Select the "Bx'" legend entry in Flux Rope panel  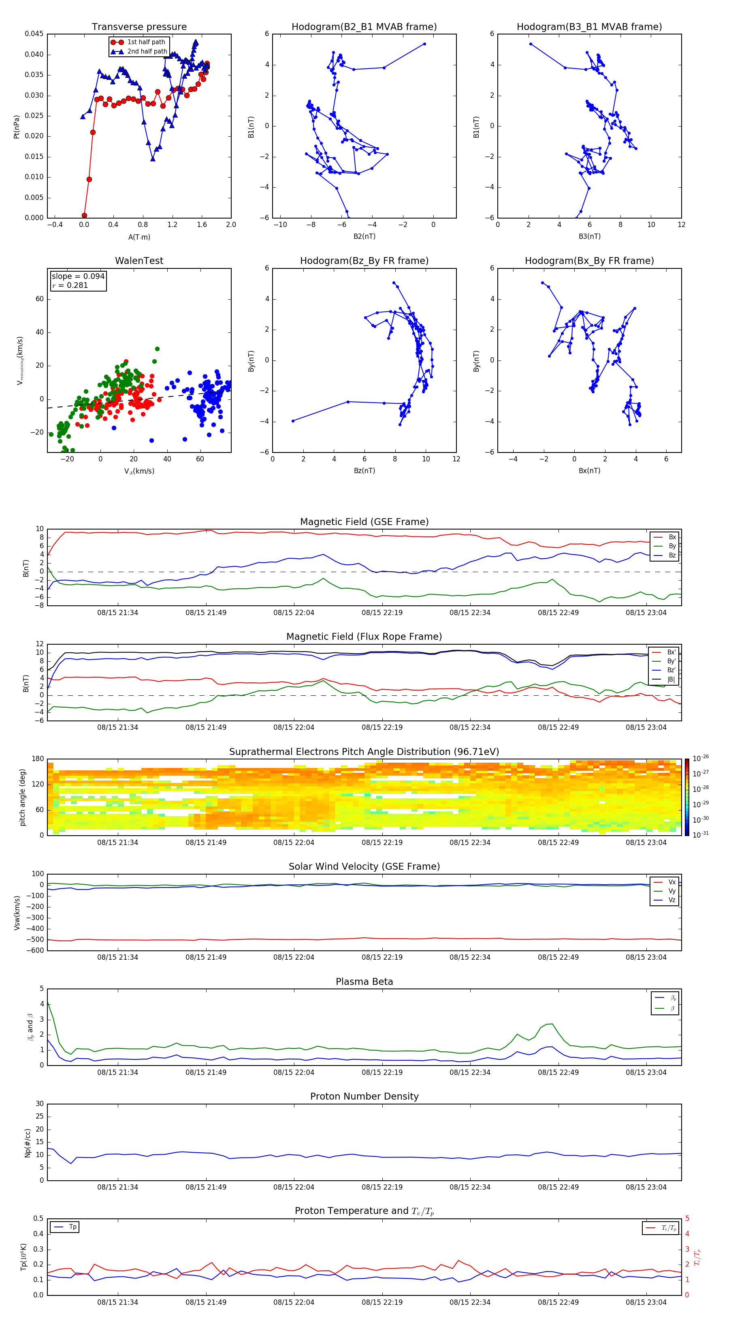(664, 652)
